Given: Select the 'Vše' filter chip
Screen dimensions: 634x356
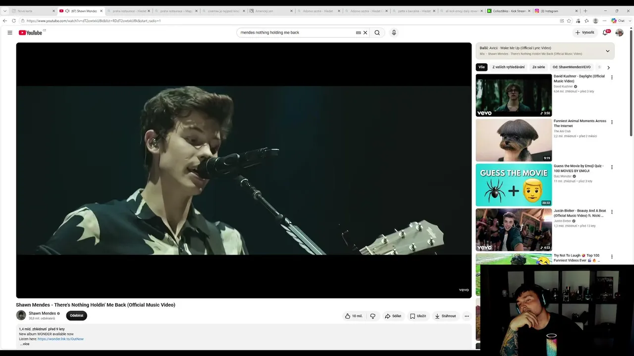Looking at the screenshot, I should point(481,67).
